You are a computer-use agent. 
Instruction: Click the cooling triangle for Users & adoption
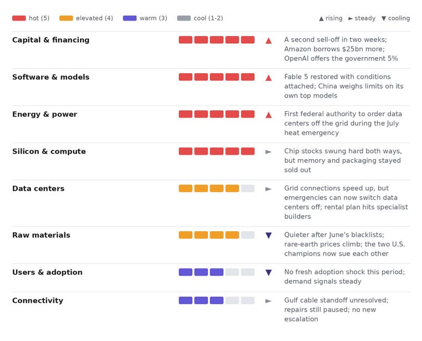pyautogui.click(x=268, y=272)
